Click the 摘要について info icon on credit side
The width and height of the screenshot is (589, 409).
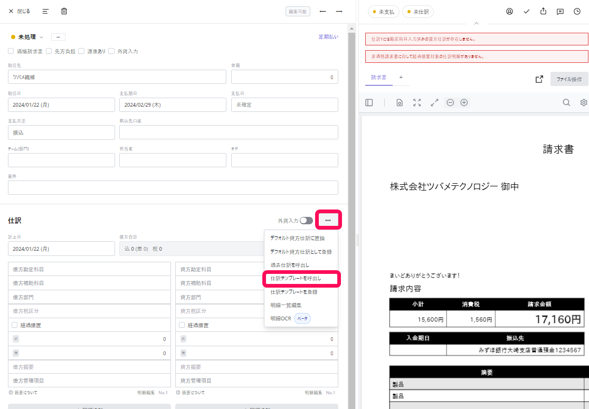[x=178, y=393]
